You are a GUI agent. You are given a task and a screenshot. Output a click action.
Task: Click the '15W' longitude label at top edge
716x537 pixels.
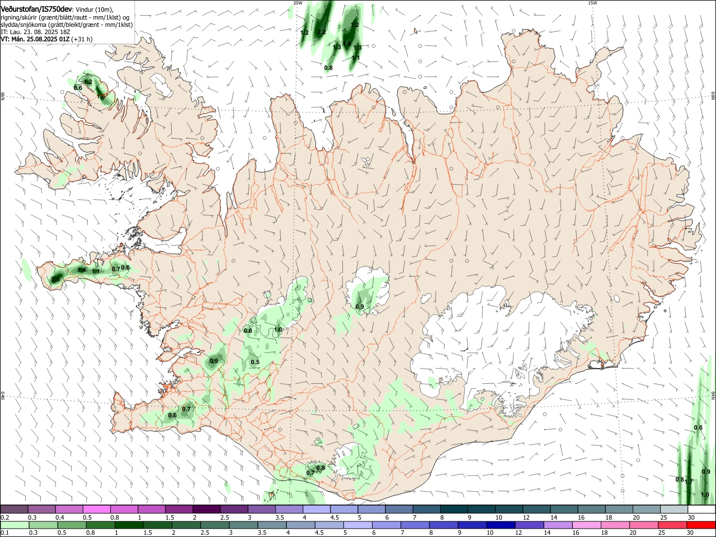click(592, 3)
